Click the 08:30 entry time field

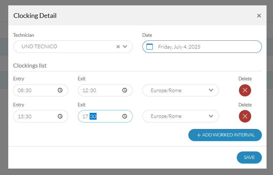[41, 90]
